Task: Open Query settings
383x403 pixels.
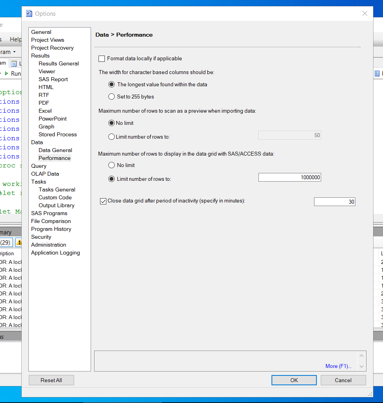Action: tap(39, 166)
